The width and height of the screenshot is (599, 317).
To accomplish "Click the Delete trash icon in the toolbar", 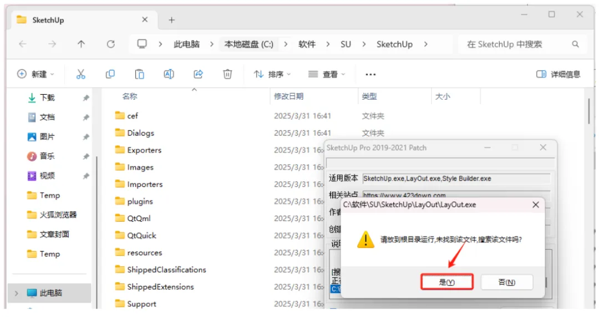I will point(228,74).
